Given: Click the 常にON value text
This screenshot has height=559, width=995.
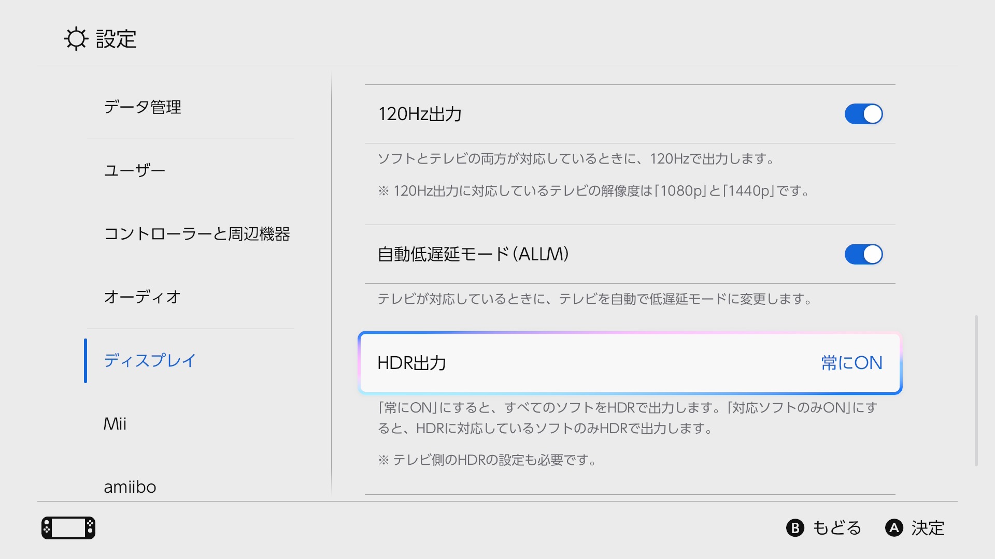Looking at the screenshot, I should pyautogui.click(x=852, y=363).
